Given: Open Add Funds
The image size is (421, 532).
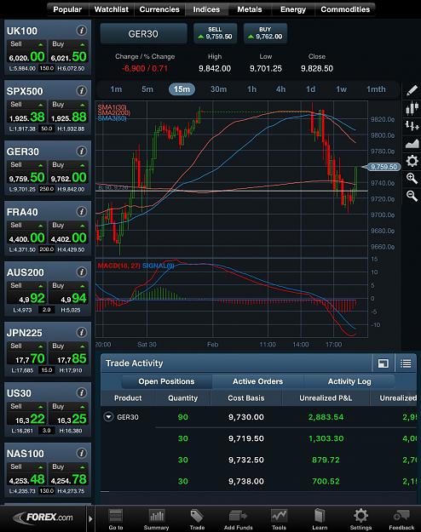Looking at the screenshot, I should pos(238,519).
